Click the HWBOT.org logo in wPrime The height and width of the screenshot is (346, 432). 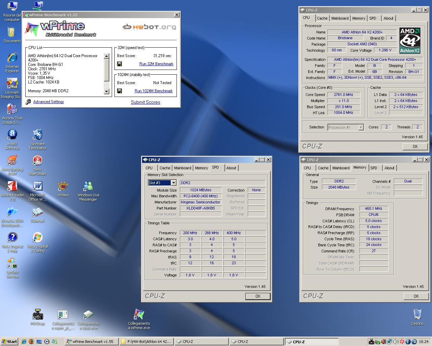tap(149, 27)
